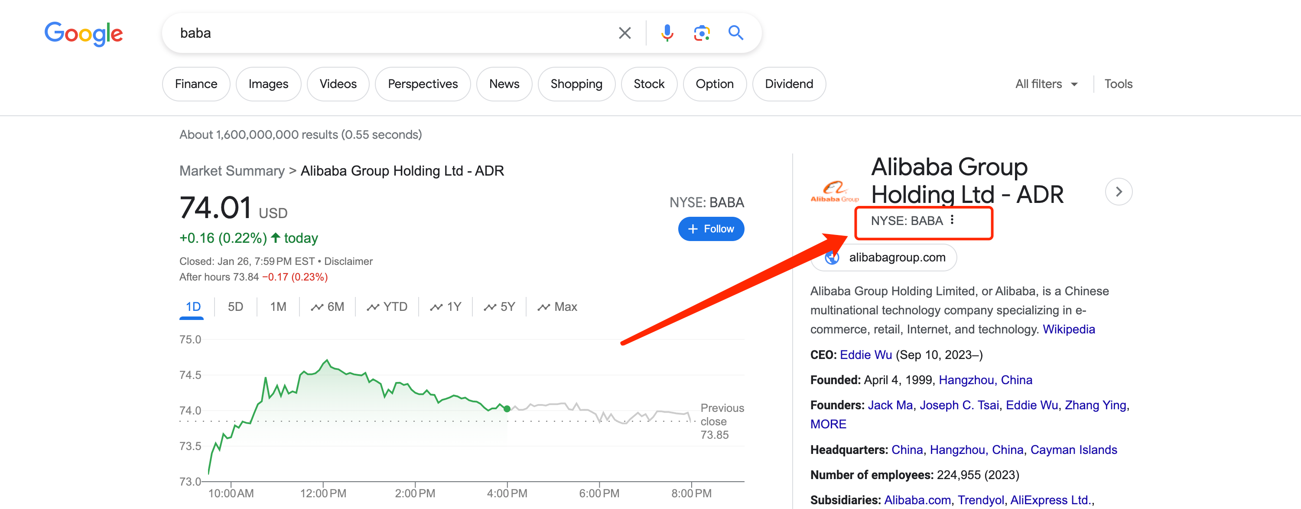The height and width of the screenshot is (509, 1301).
Task: Switch chart to 6M range
Action: [x=327, y=307]
